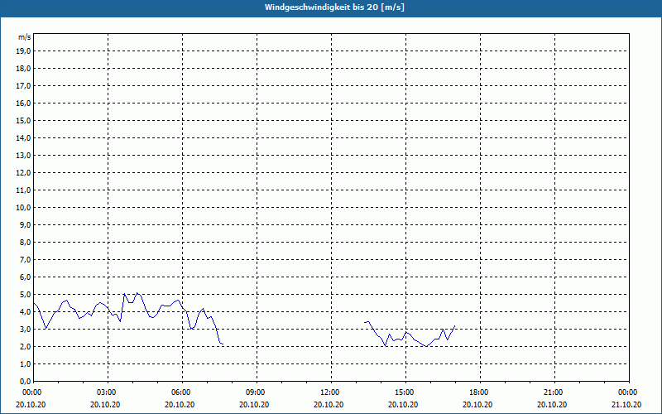
Task: Click the wind curve peak near 04:00
Action: [137, 293]
